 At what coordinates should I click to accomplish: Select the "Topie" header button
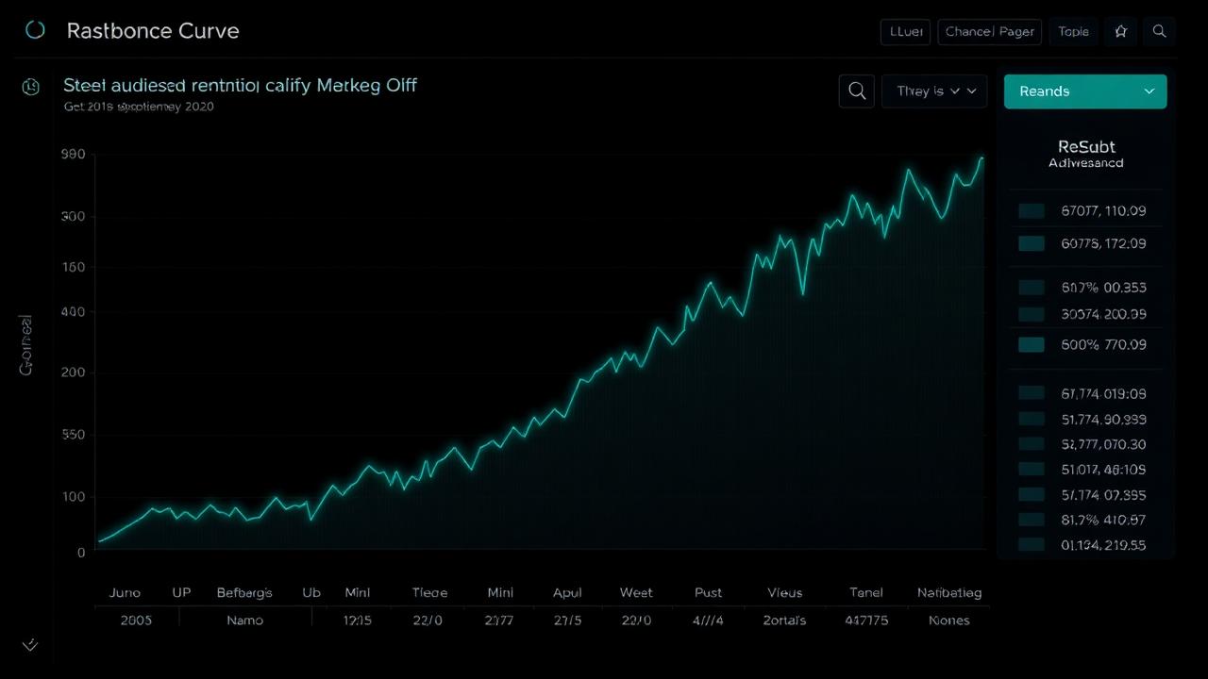(1073, 31)
